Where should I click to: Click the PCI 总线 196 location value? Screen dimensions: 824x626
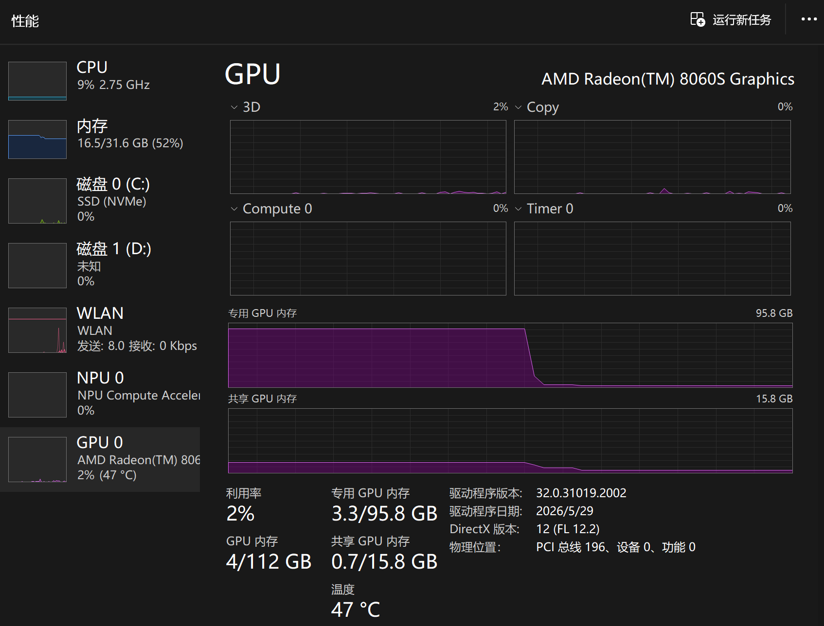coord(616,547)
